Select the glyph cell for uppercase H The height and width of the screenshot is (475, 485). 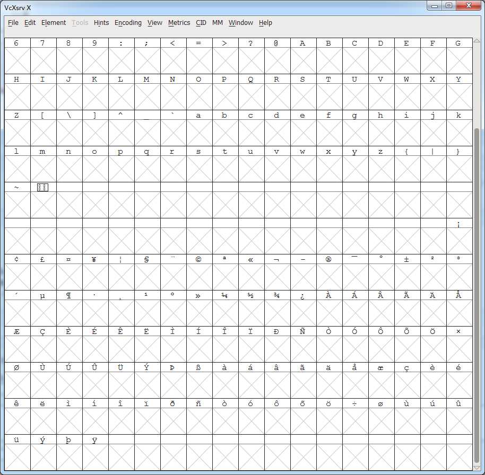[x=18, y=92]
